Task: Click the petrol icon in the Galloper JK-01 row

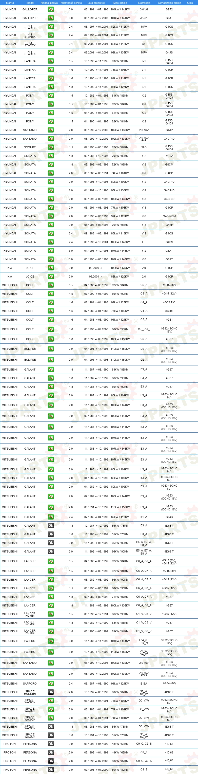Action: pyautogui.click(x=51, y=18)
